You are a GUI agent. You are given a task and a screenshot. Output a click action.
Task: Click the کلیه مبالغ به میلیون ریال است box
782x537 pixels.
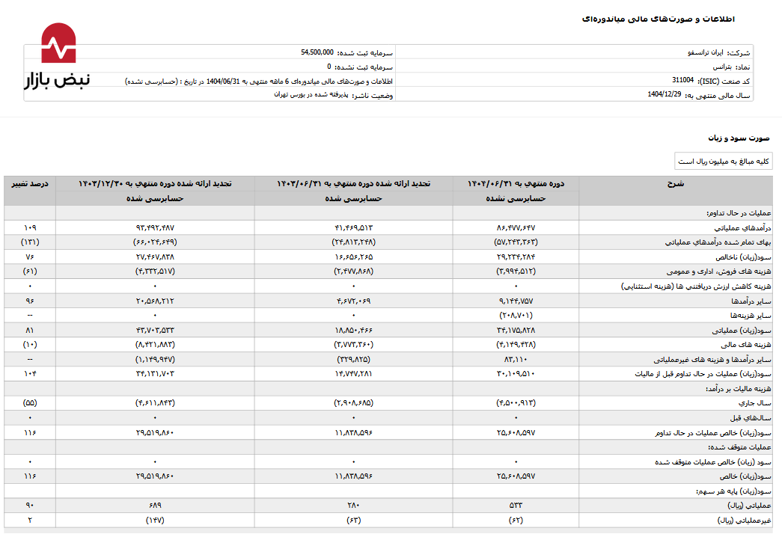[x=723, y=162]
